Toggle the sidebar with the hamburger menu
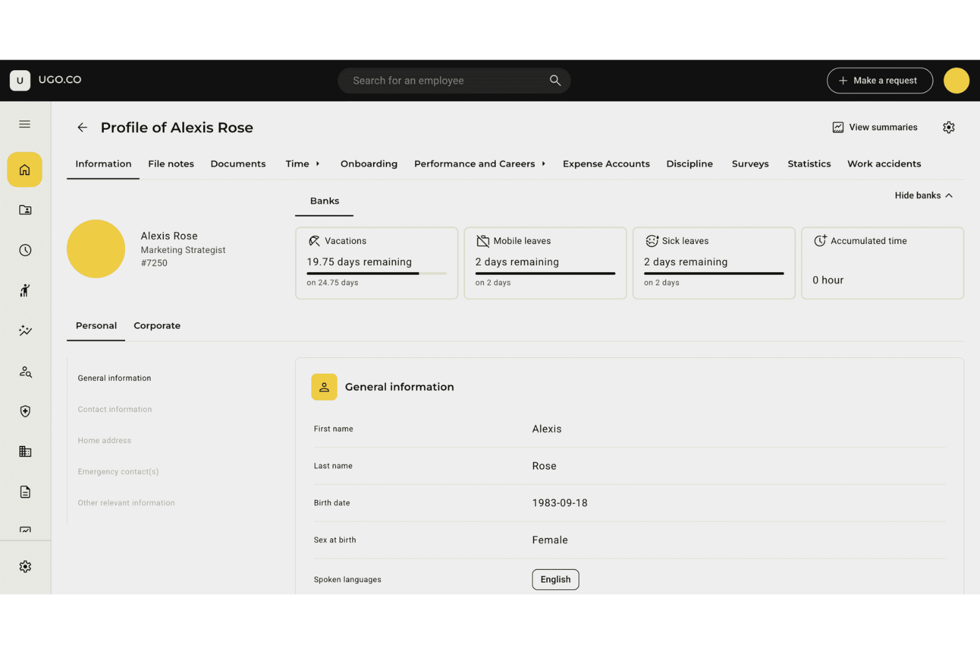The image size is (980, 654). pos(24,124)
